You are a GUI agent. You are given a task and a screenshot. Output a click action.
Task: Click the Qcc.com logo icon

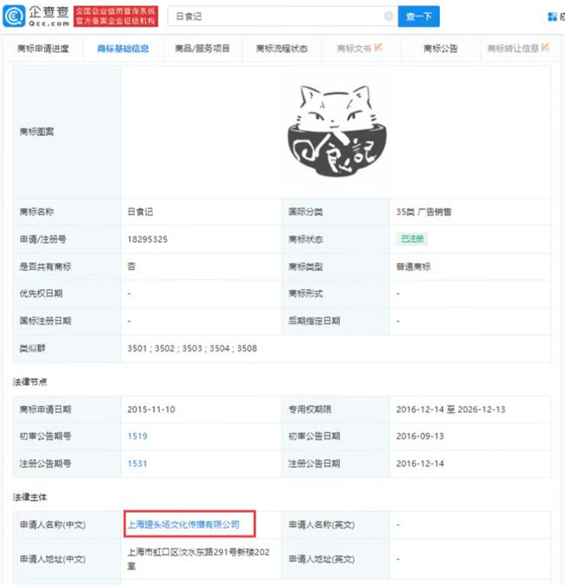pyautogui.click(x=14, y=16)
